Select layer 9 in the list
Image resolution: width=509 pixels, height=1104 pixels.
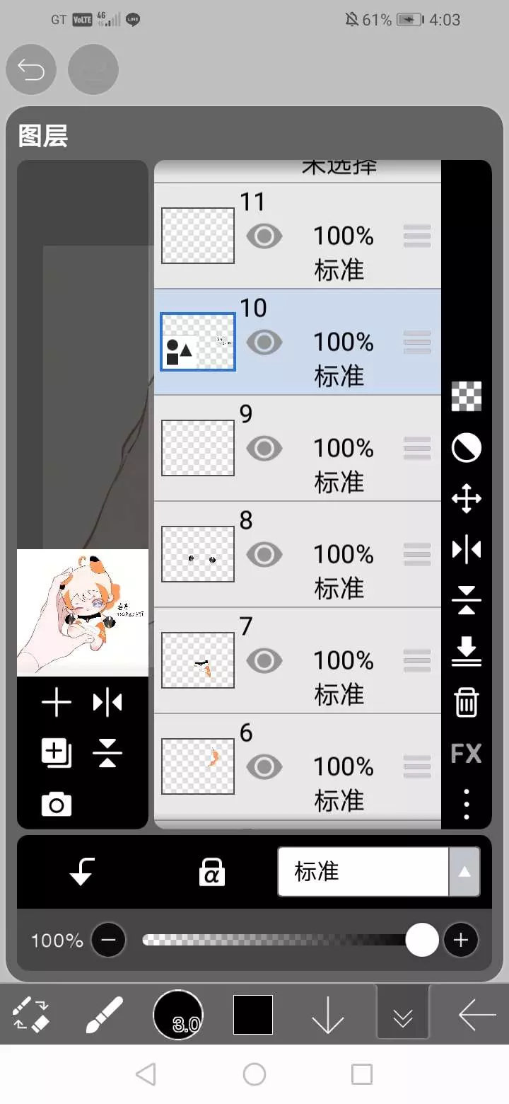click(x=298, y=448)
